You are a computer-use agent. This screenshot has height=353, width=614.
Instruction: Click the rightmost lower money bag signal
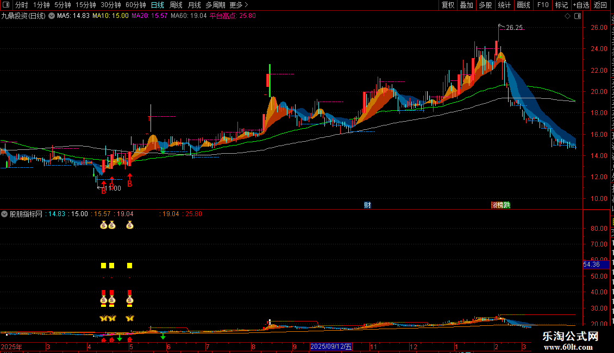pos(130,300)
